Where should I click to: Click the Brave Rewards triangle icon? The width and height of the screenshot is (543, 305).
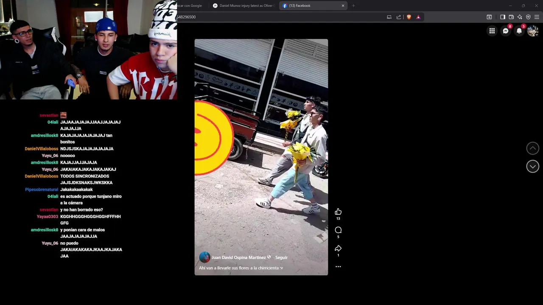tap(418, 17)
